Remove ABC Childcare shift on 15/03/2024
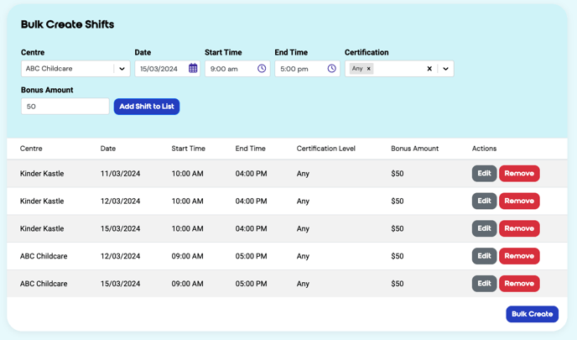577x340 pixels. (519, 284)
